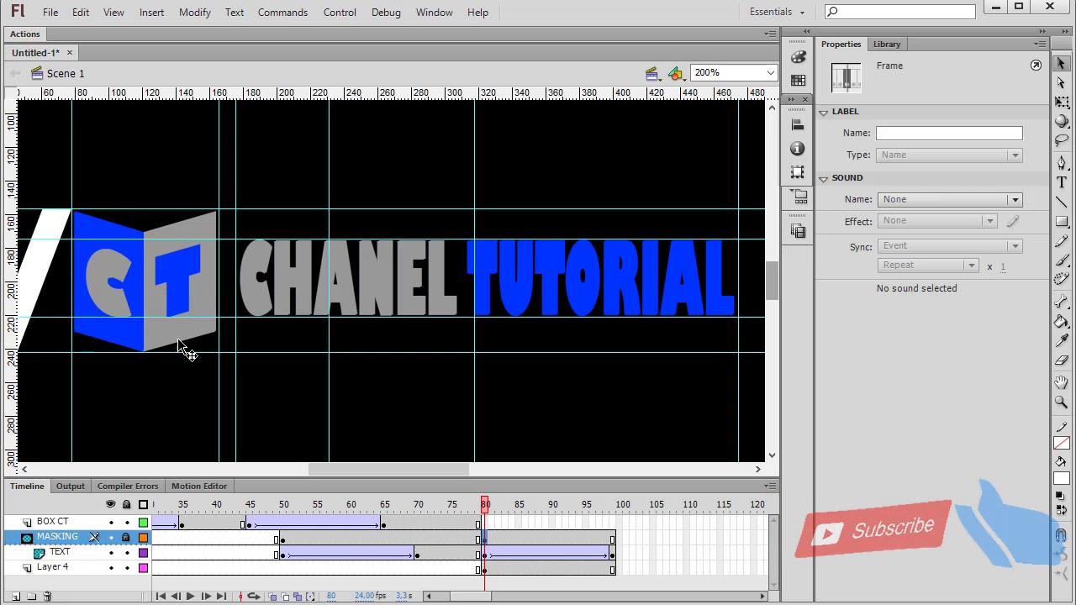Create a new layer in timeline
This screenshot has width=1076, height=605.
pyautogui.click(x=16, y=597)
